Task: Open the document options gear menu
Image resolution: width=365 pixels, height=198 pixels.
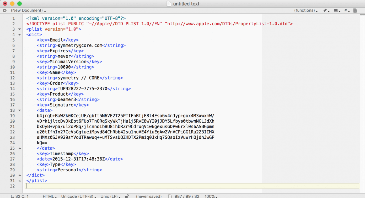Action: pyautogui.click(x=4, y=10)
